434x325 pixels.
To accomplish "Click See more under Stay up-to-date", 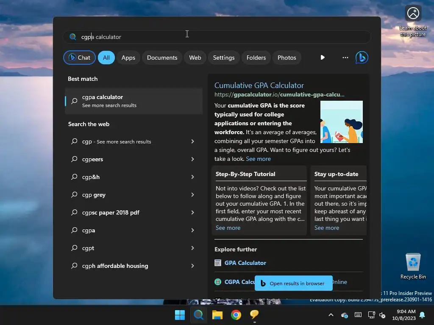I will 327,228.
